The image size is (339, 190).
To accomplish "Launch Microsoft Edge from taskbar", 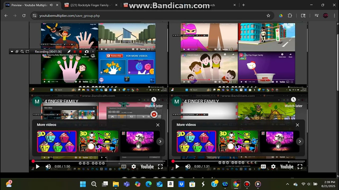I will (149, 184).
